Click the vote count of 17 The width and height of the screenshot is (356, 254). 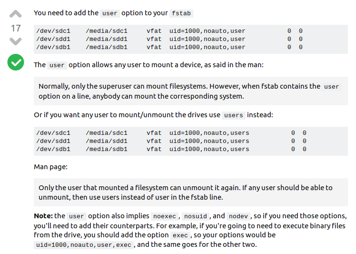(16, 28)
